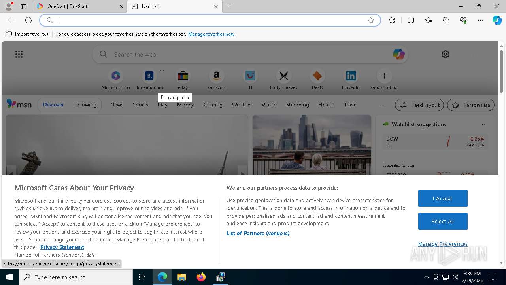Open Watchlist suggestions more options
The height and width of the screenshot is (285, 506).
click(x=483, y=124)
